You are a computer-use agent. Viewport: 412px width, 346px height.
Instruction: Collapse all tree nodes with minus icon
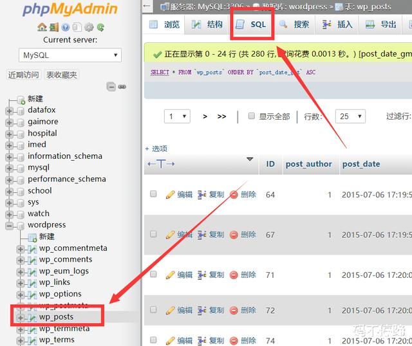pyautogui.click(x=111, y=86)
